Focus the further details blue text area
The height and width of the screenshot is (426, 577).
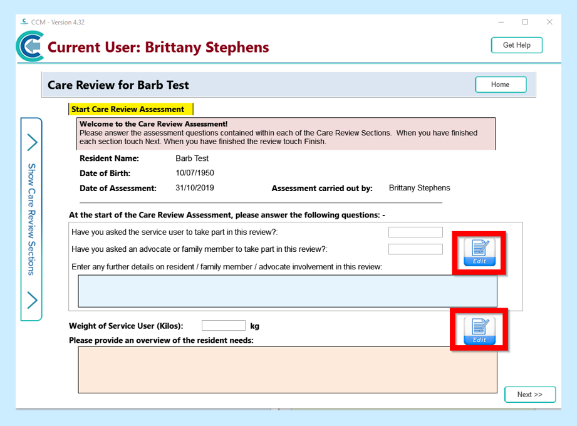287,291
